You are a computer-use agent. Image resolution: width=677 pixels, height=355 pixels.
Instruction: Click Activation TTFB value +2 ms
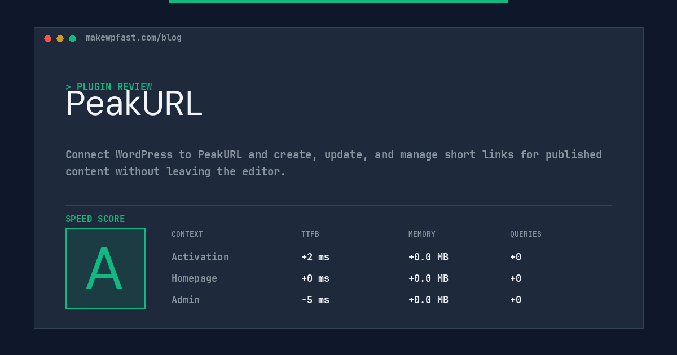tap(315, 257)
